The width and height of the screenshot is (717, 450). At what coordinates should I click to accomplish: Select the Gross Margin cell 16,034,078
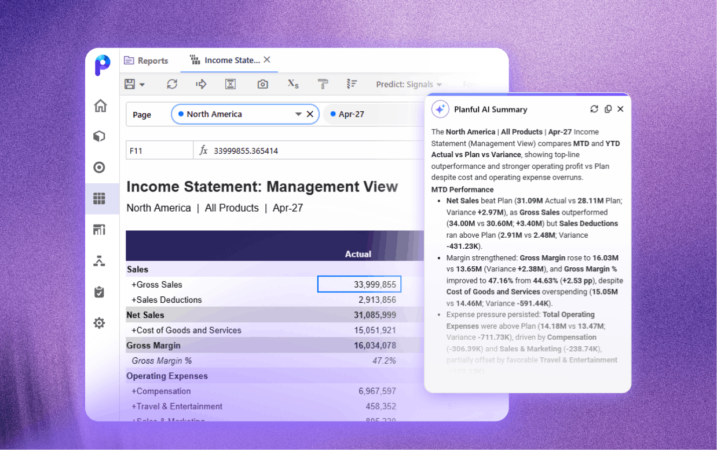[375, 345]
